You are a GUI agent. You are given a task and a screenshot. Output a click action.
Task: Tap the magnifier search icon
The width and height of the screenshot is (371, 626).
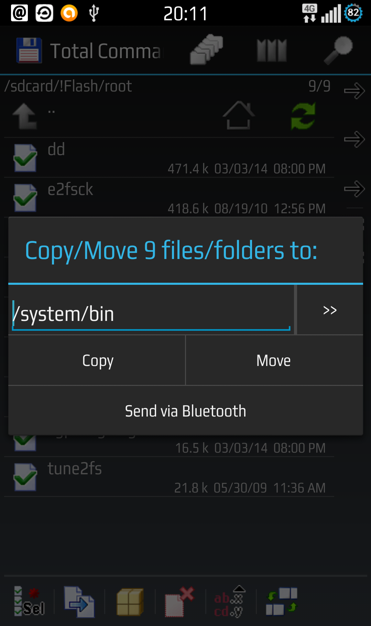click(x=338, y=50)
